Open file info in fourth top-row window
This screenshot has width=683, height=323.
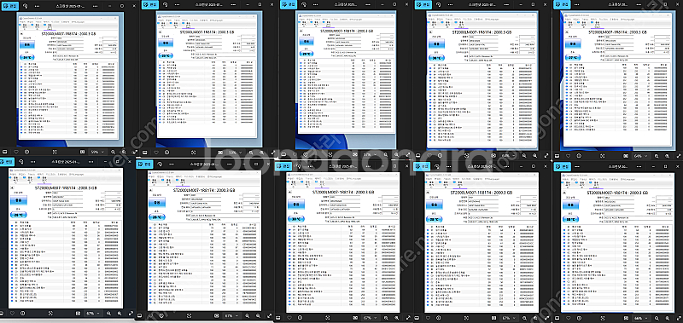click(x=440, y=155)
